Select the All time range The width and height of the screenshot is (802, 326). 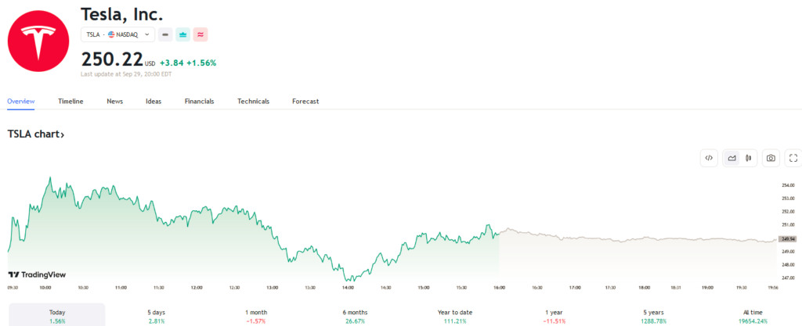753,317
